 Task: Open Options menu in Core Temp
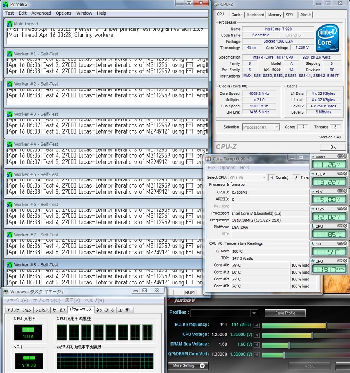(227, 168)
